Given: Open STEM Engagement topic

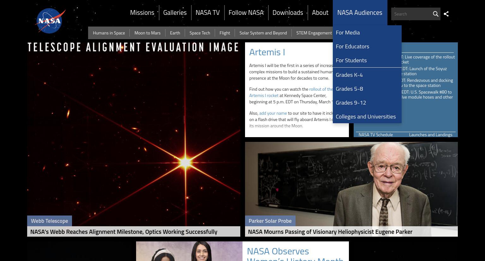Looking at the screenshot, I should click(x=314, y=33).
